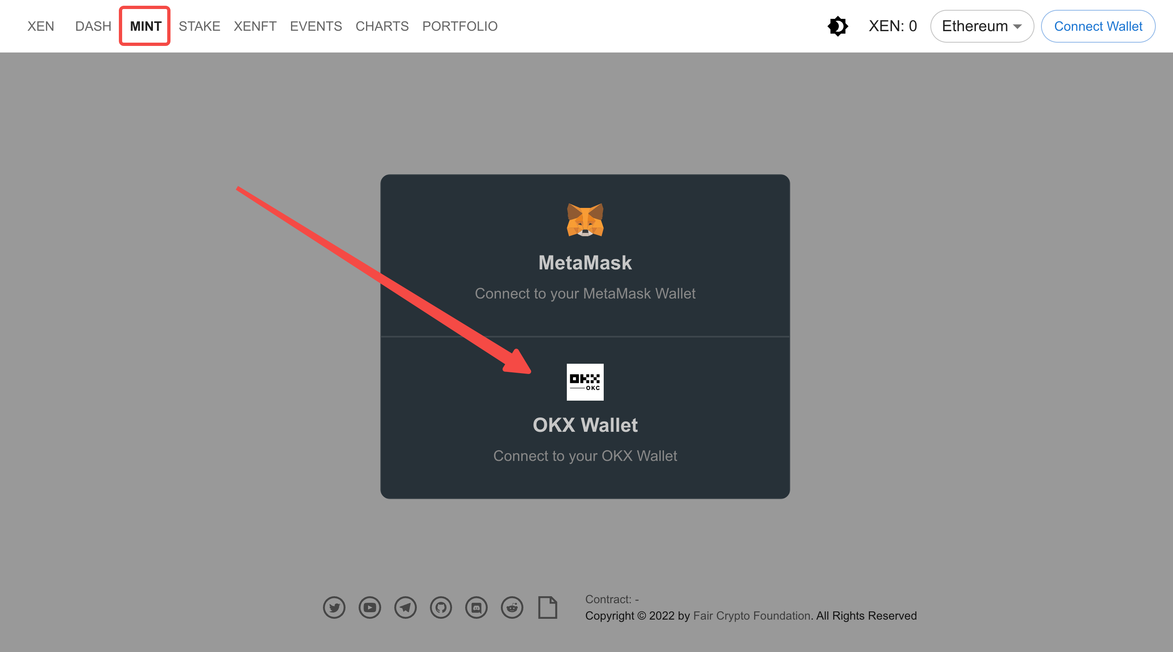Open the XENFT tab

[x=255, y=26]
